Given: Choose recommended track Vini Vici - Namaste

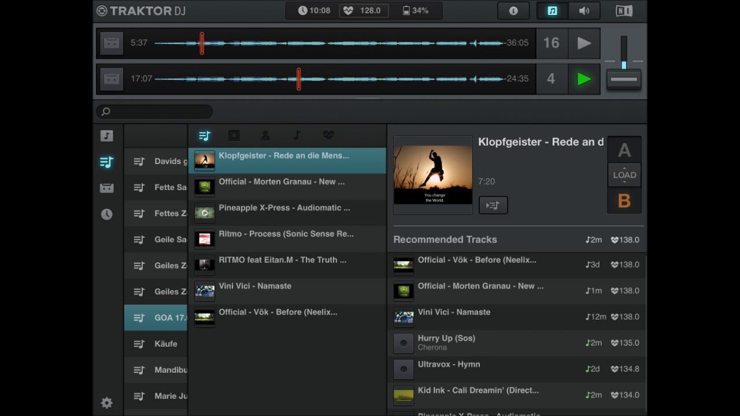Looking at the screenshot, I should coord(517,317).
